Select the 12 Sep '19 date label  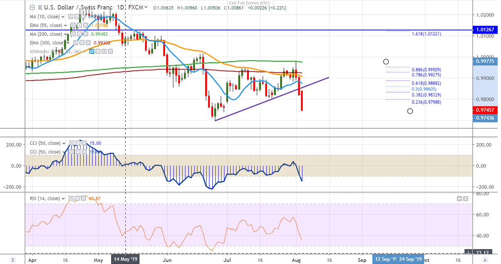[384, 259]
